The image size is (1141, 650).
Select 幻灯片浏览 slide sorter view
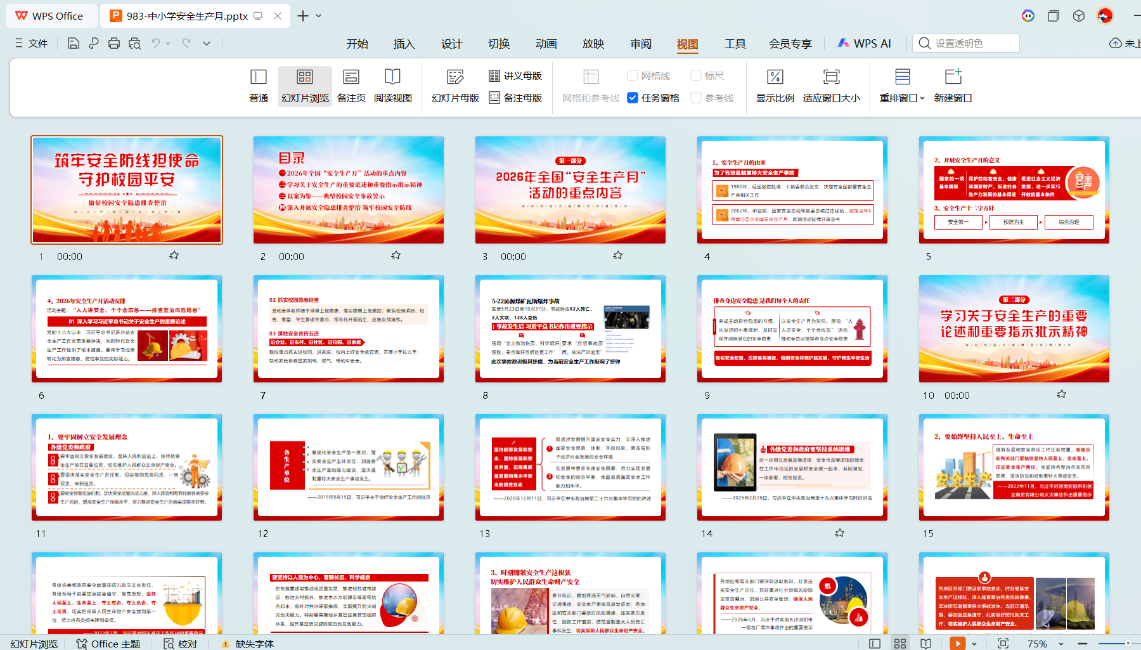pos(305,86)
